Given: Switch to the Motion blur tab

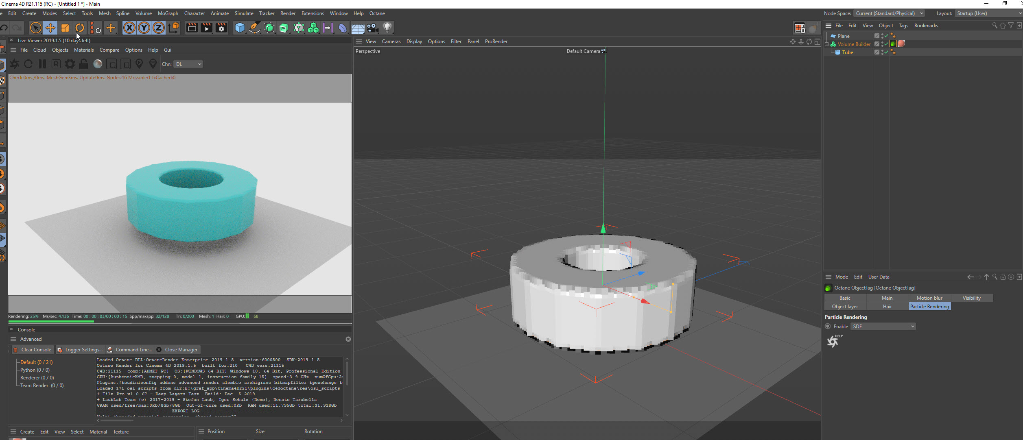Looking at the screenshot, I should point(929,298).
